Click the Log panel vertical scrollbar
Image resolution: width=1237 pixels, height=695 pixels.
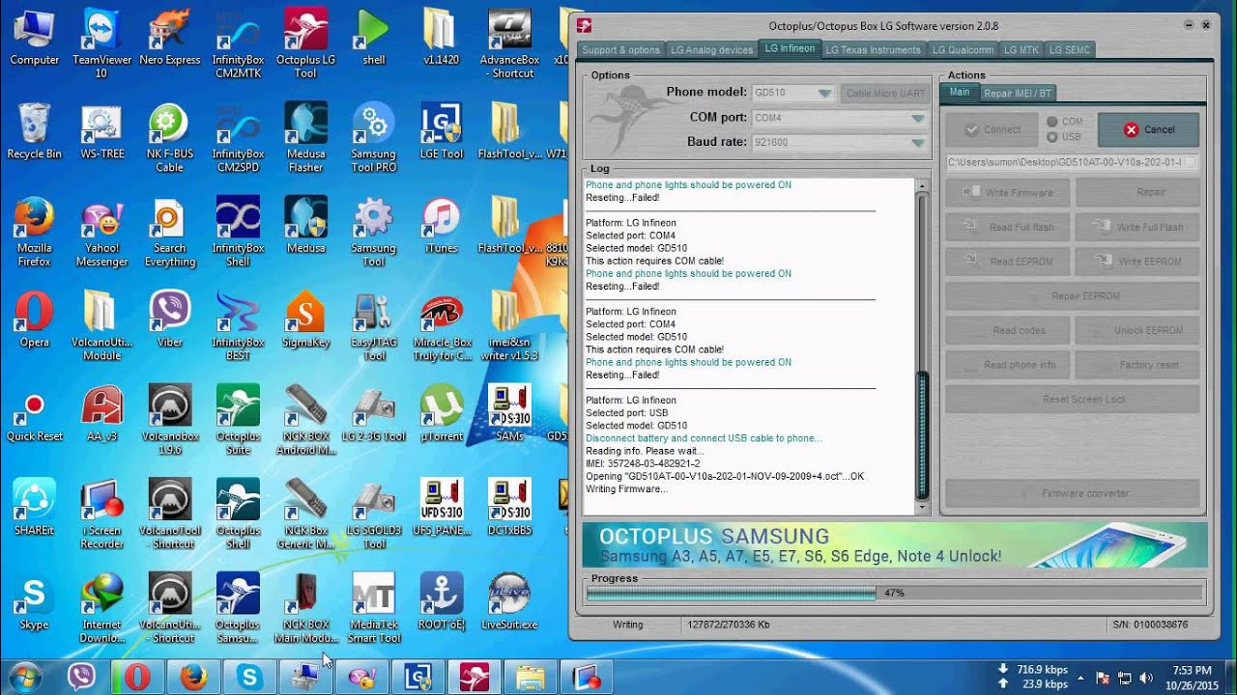coord(922,346)
